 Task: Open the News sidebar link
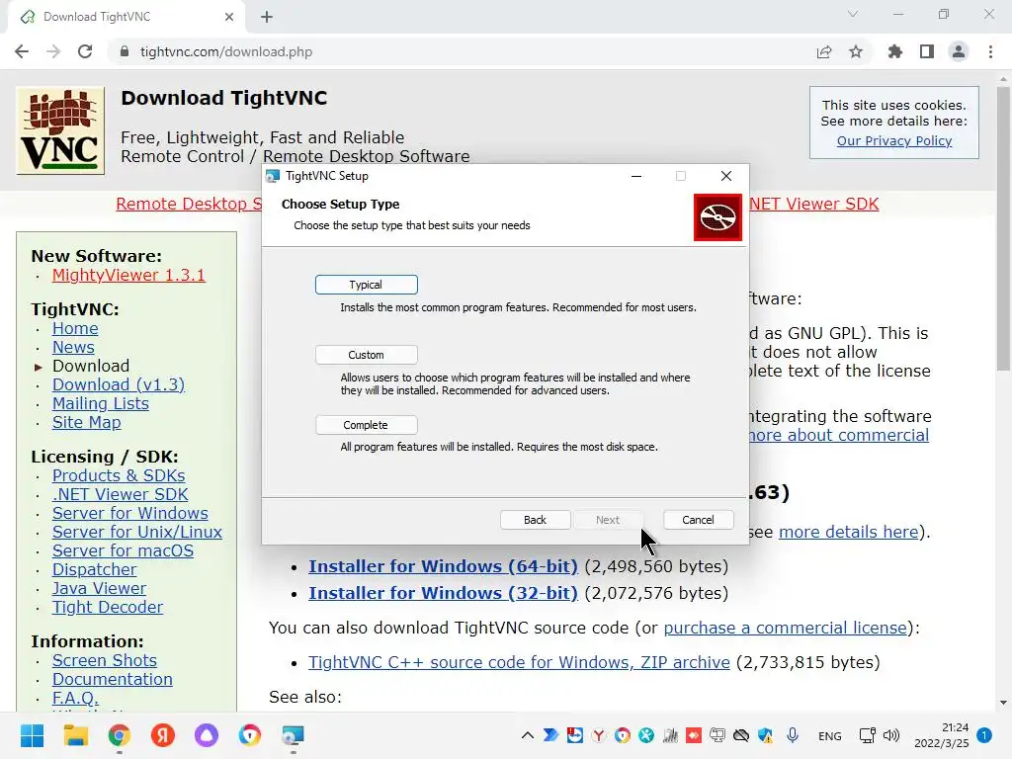tap(73, 347)
